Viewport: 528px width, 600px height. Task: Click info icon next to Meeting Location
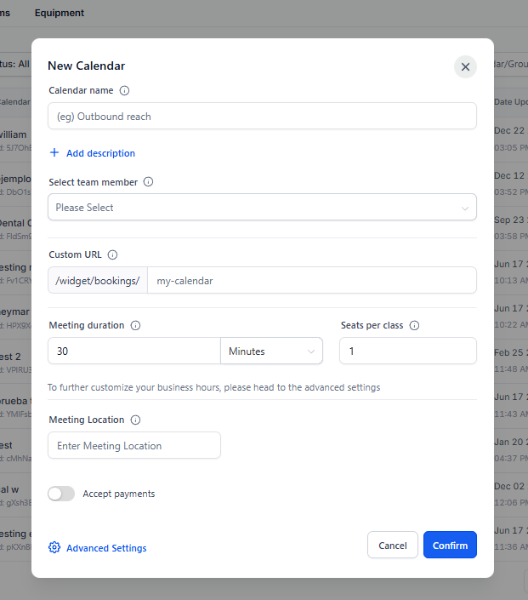(135, 420)
